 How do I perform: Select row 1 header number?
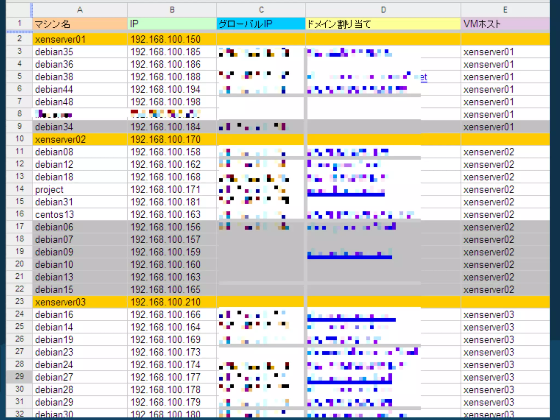(19, 24)
